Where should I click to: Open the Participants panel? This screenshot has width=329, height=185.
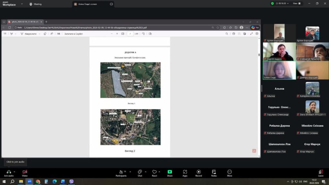pyautogui.click(x=121, y=172)
